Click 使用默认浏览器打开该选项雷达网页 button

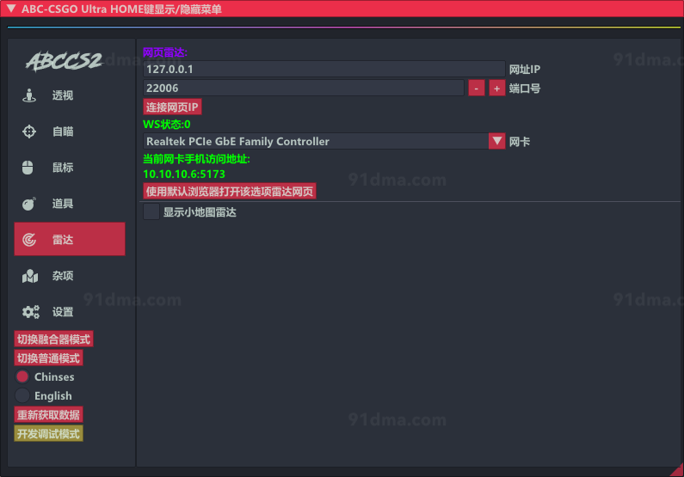click(230, 191)
